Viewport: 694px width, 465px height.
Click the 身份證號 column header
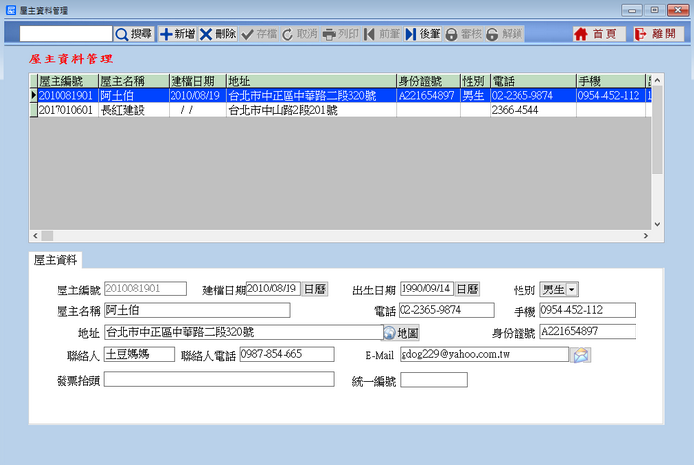click(x=428, y=81)
